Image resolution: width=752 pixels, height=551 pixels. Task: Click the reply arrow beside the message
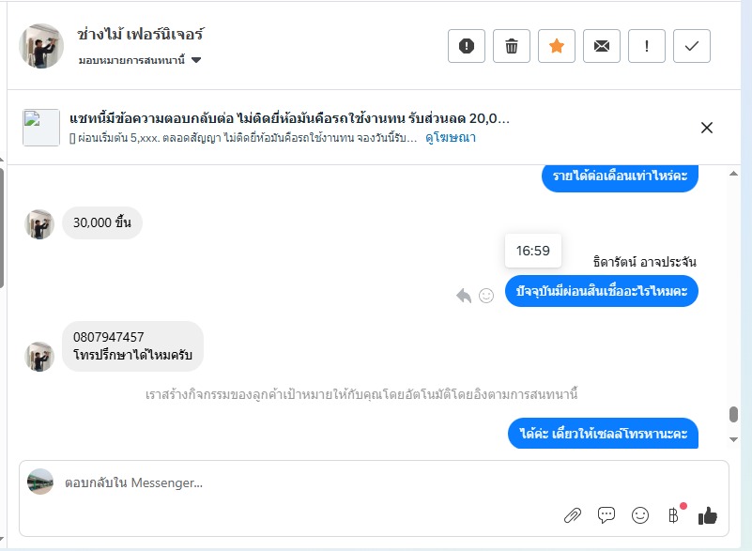coord(464,296)
